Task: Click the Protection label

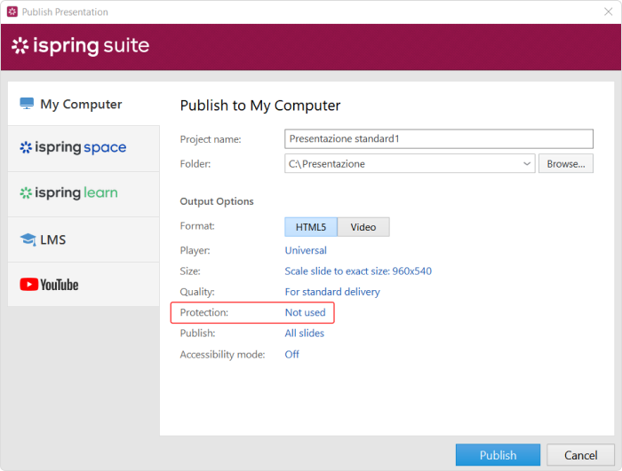Action: pos(204,312)
